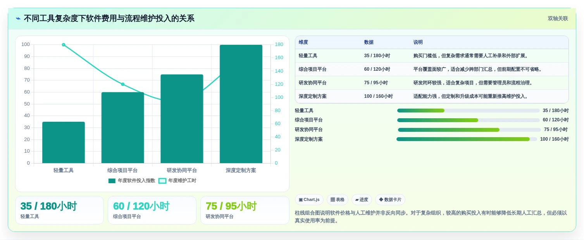584x240 pixels.
Task: Click the 双轴关联 label in the header
Action: pos(558,19)
